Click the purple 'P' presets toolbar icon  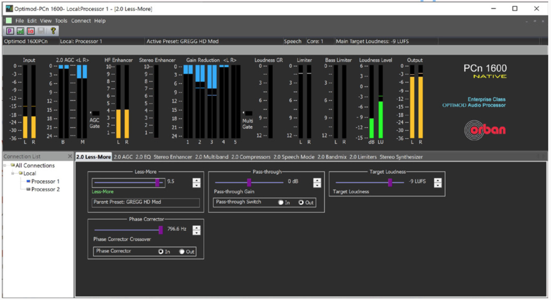[10, 31]
